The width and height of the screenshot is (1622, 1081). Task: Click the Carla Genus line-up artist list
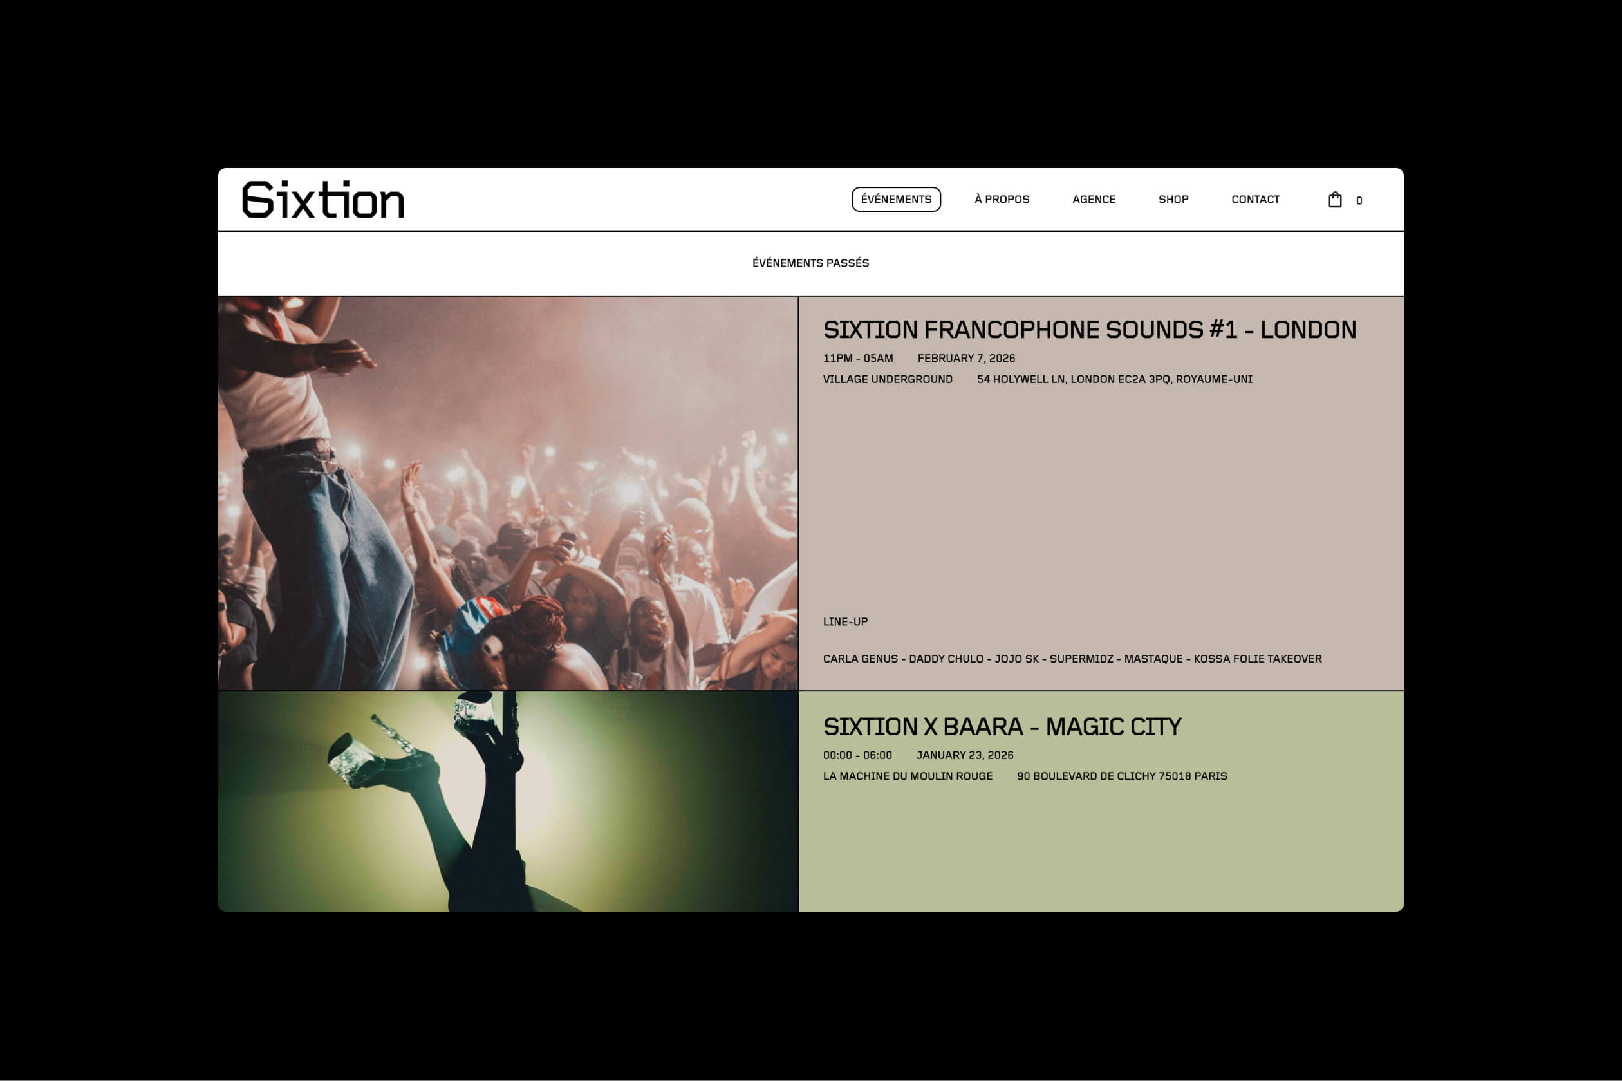(1072, 659)
